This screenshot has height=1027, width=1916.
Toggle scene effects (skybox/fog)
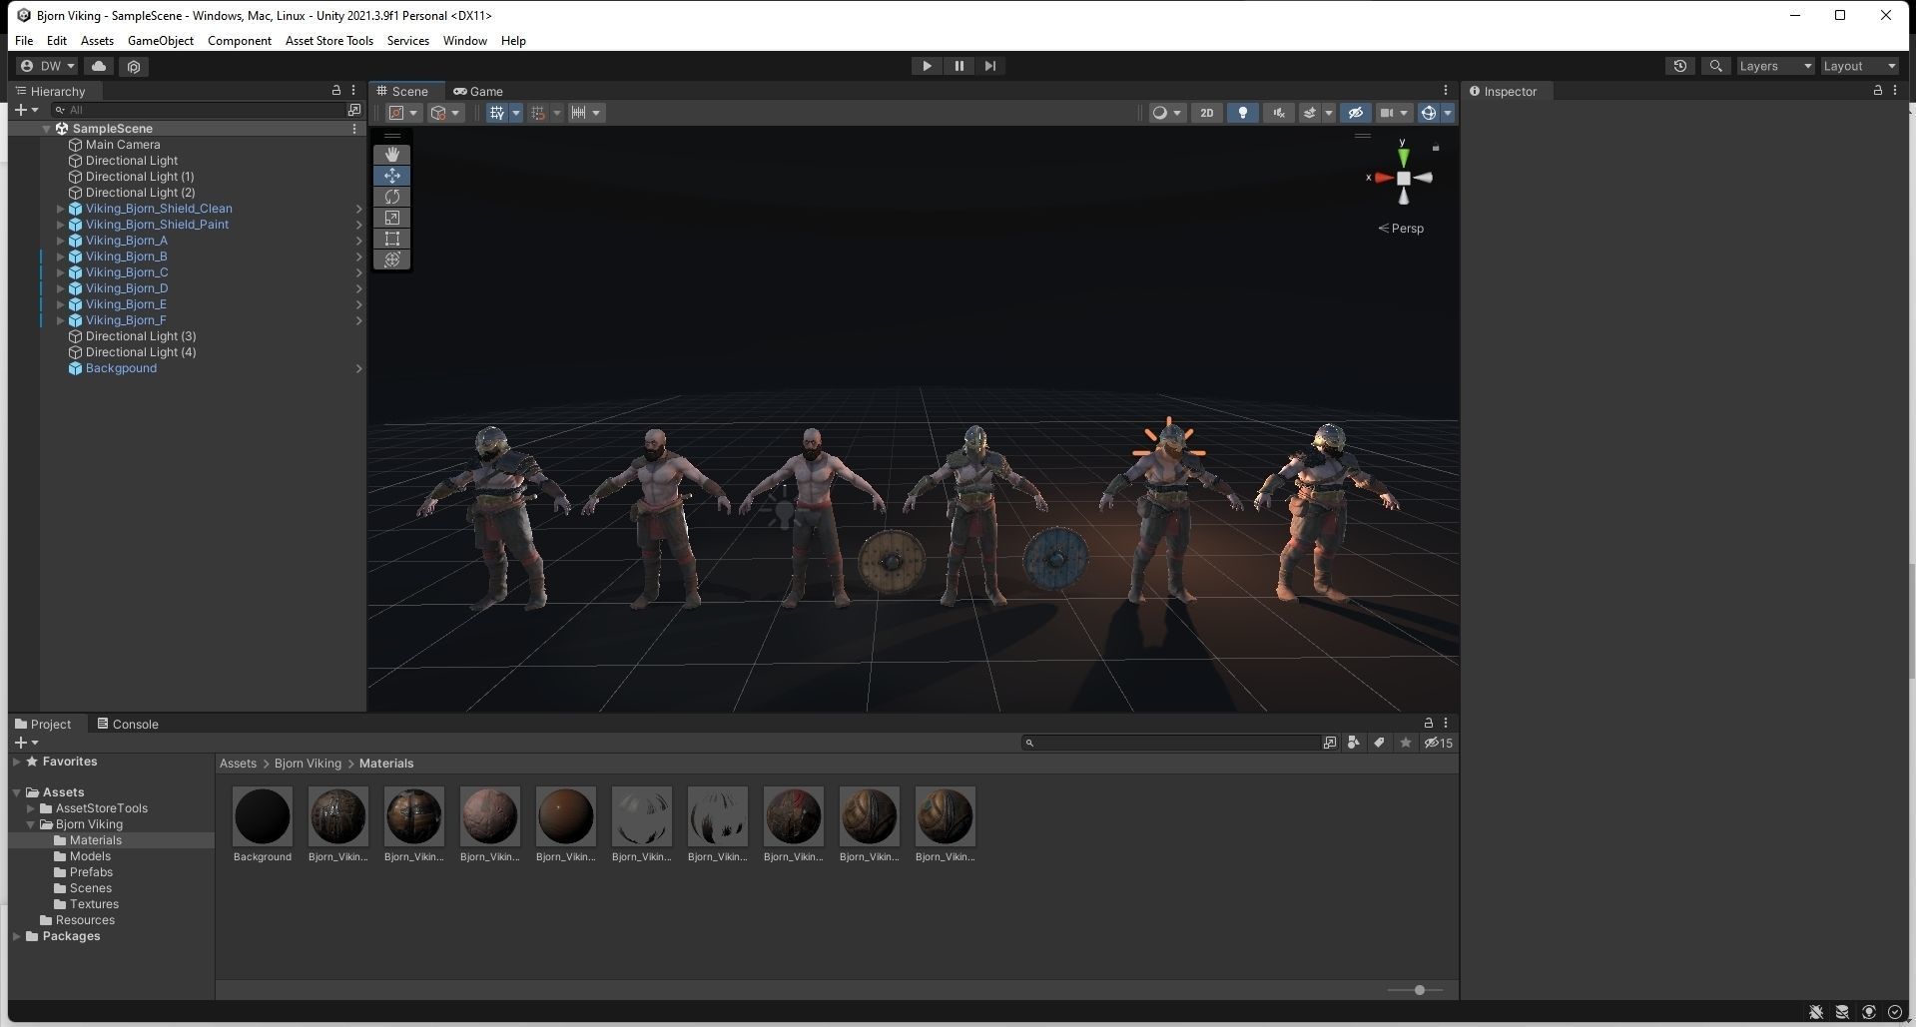pos(1310,113)
